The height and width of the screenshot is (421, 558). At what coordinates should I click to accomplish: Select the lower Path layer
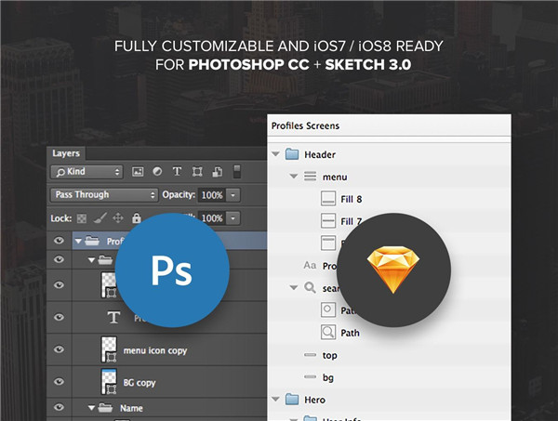click(351, 333)
